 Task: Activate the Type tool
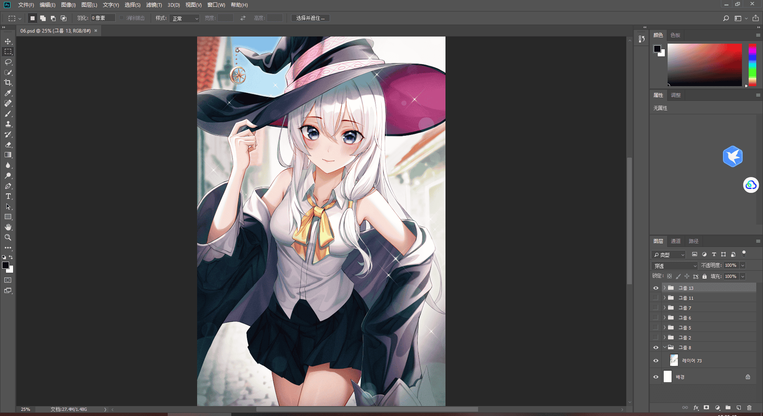[x=8, y=196]
